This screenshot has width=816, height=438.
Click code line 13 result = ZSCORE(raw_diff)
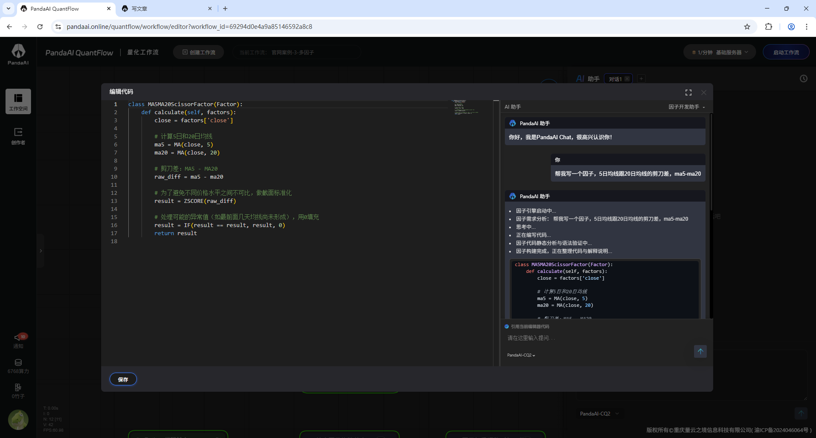pyautogui.click(x=195, y=201)
